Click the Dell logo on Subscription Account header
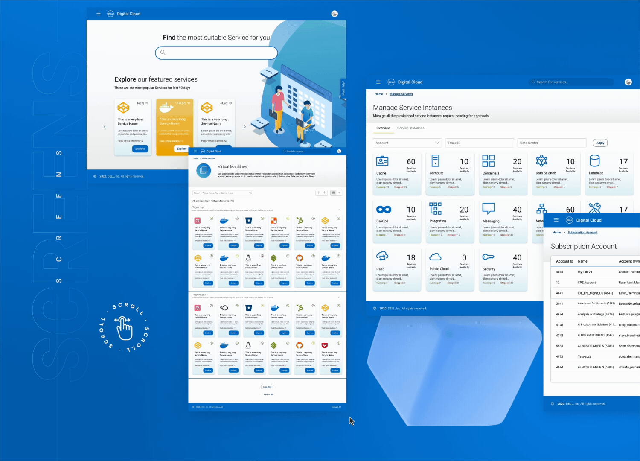The height and width of the screenshot is (461, 640). click(569, 220)
